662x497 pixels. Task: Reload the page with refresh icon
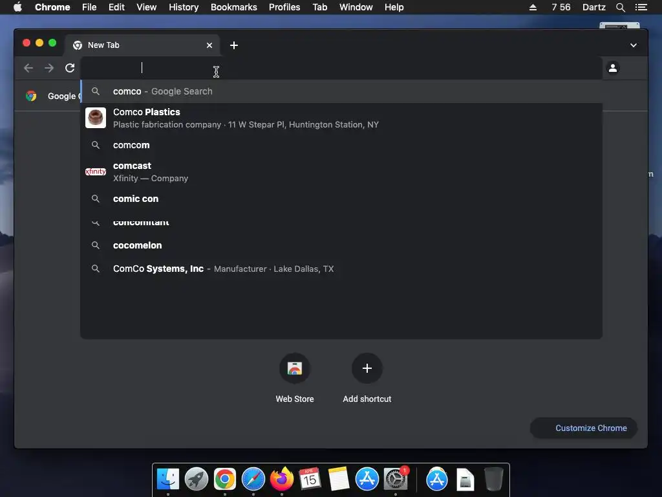click(70, 68)
